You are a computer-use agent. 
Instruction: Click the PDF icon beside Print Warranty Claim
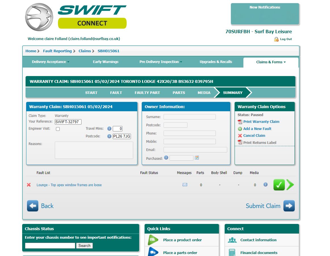point(240,122)
